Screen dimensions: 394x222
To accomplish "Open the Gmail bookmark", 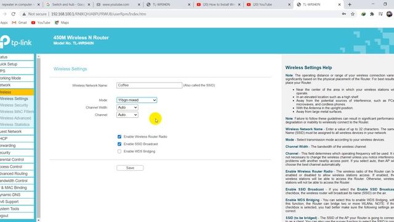I will (x=19, y=23).
